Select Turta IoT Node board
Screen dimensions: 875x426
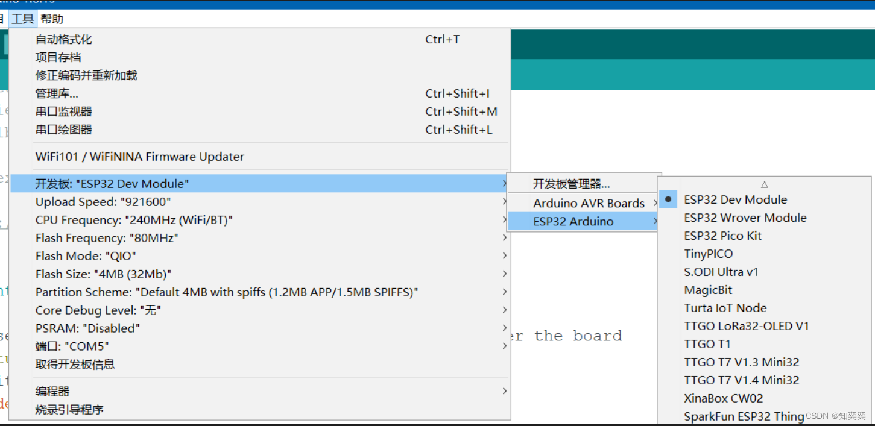click(x=764, y=308)
